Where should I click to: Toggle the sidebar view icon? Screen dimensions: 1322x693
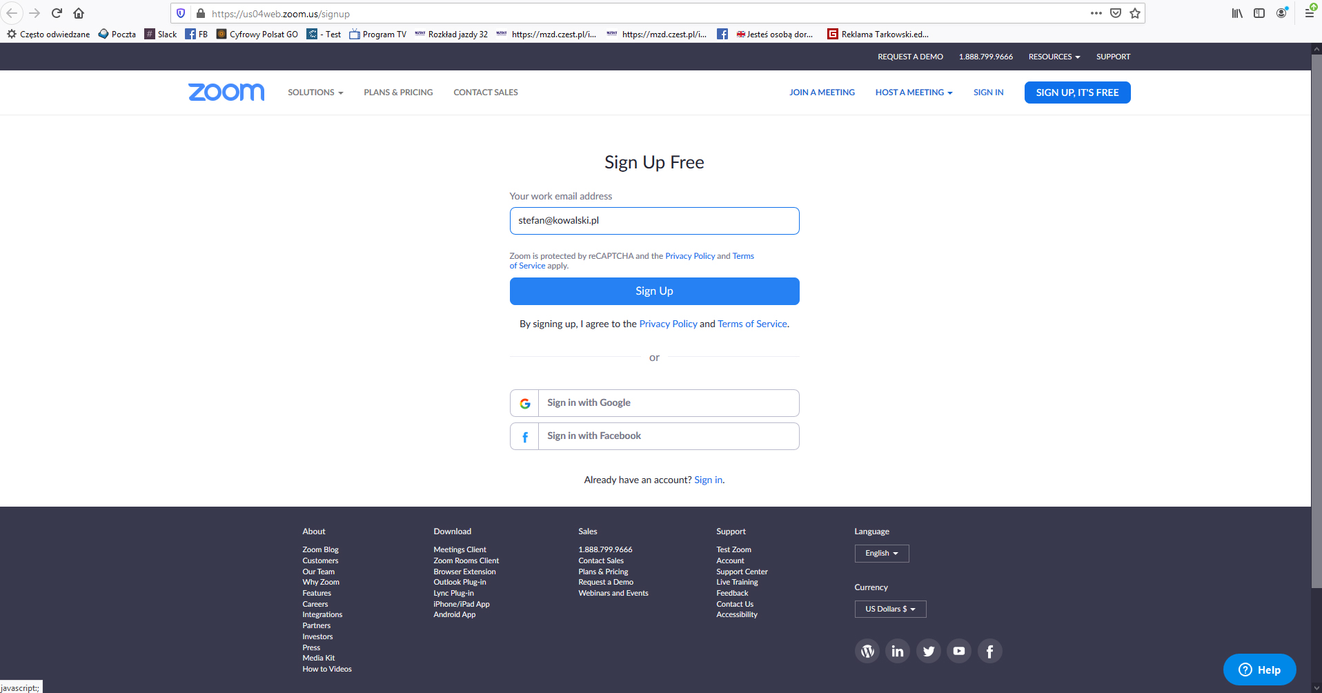point(1259,13)
